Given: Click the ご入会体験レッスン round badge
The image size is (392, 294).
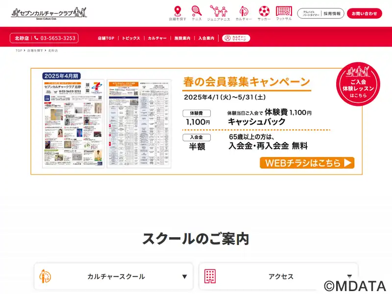Looking at the screenshot, I should pyautogui.click(x=358, y=84).
